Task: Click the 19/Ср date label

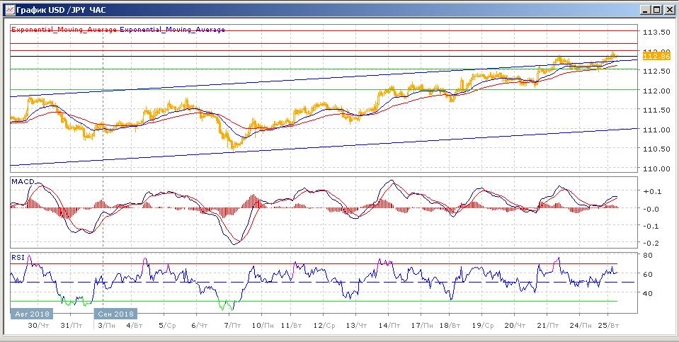Action: tap(482, 325)
